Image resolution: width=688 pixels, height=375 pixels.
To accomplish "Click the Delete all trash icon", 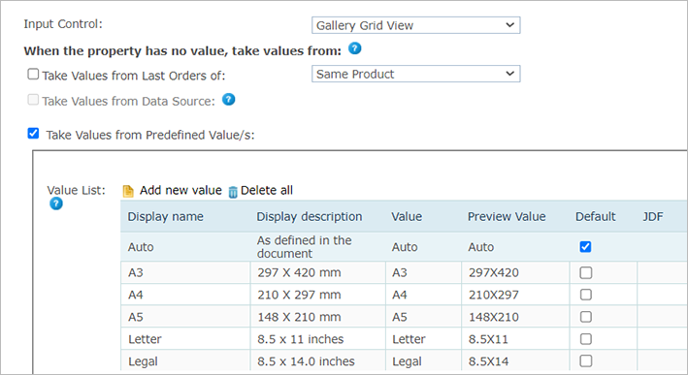I will coord(233,192).
